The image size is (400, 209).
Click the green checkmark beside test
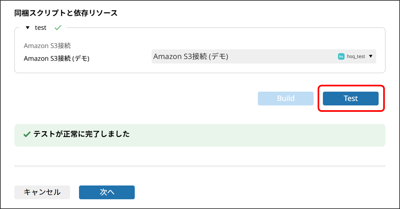[58, 28]
